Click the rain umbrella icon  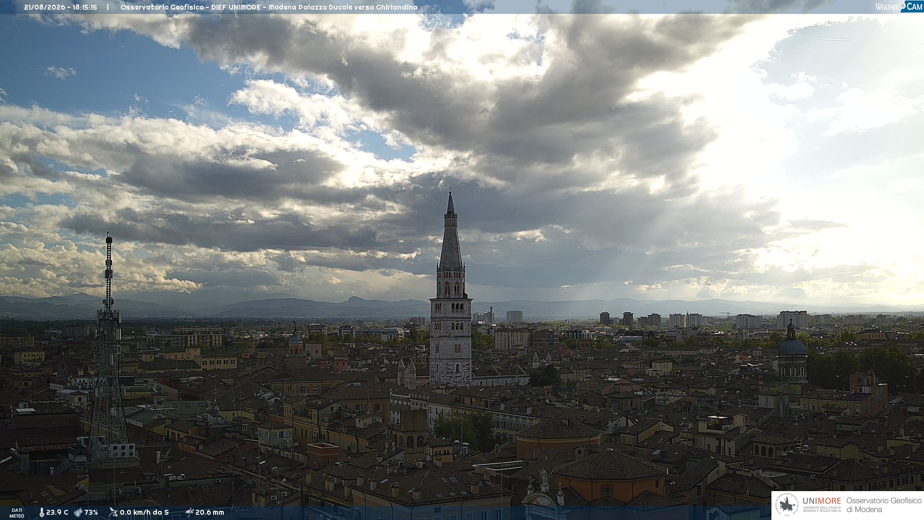click(190, 512)
